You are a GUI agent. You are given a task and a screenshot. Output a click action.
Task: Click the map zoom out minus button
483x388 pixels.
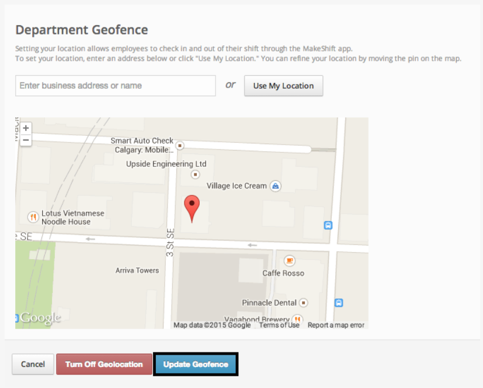click(x=26, y=140)
